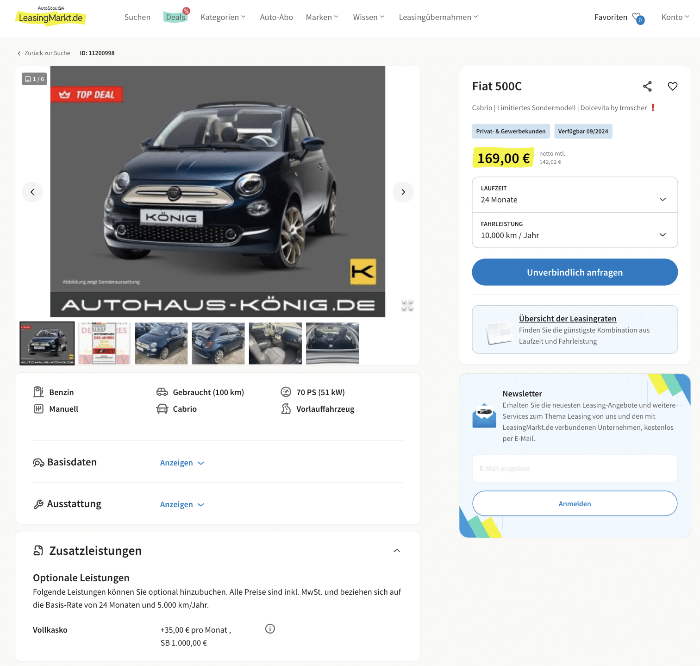Click Unverbindlich anfragen button

[x=575, y=272]
